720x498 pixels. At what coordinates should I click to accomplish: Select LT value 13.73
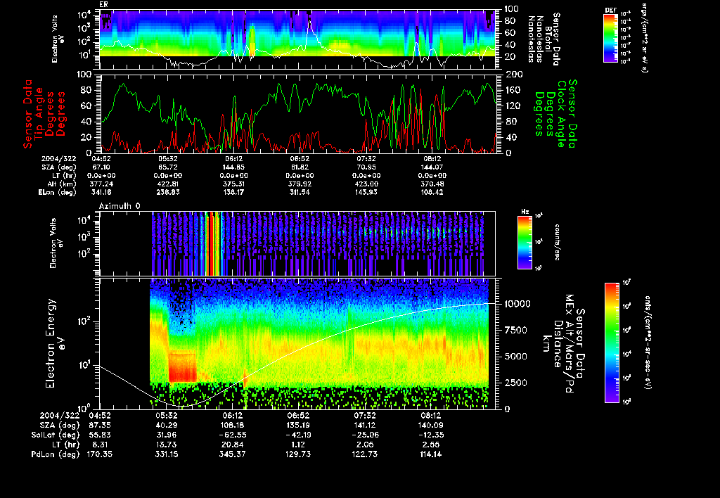[166, 445]
